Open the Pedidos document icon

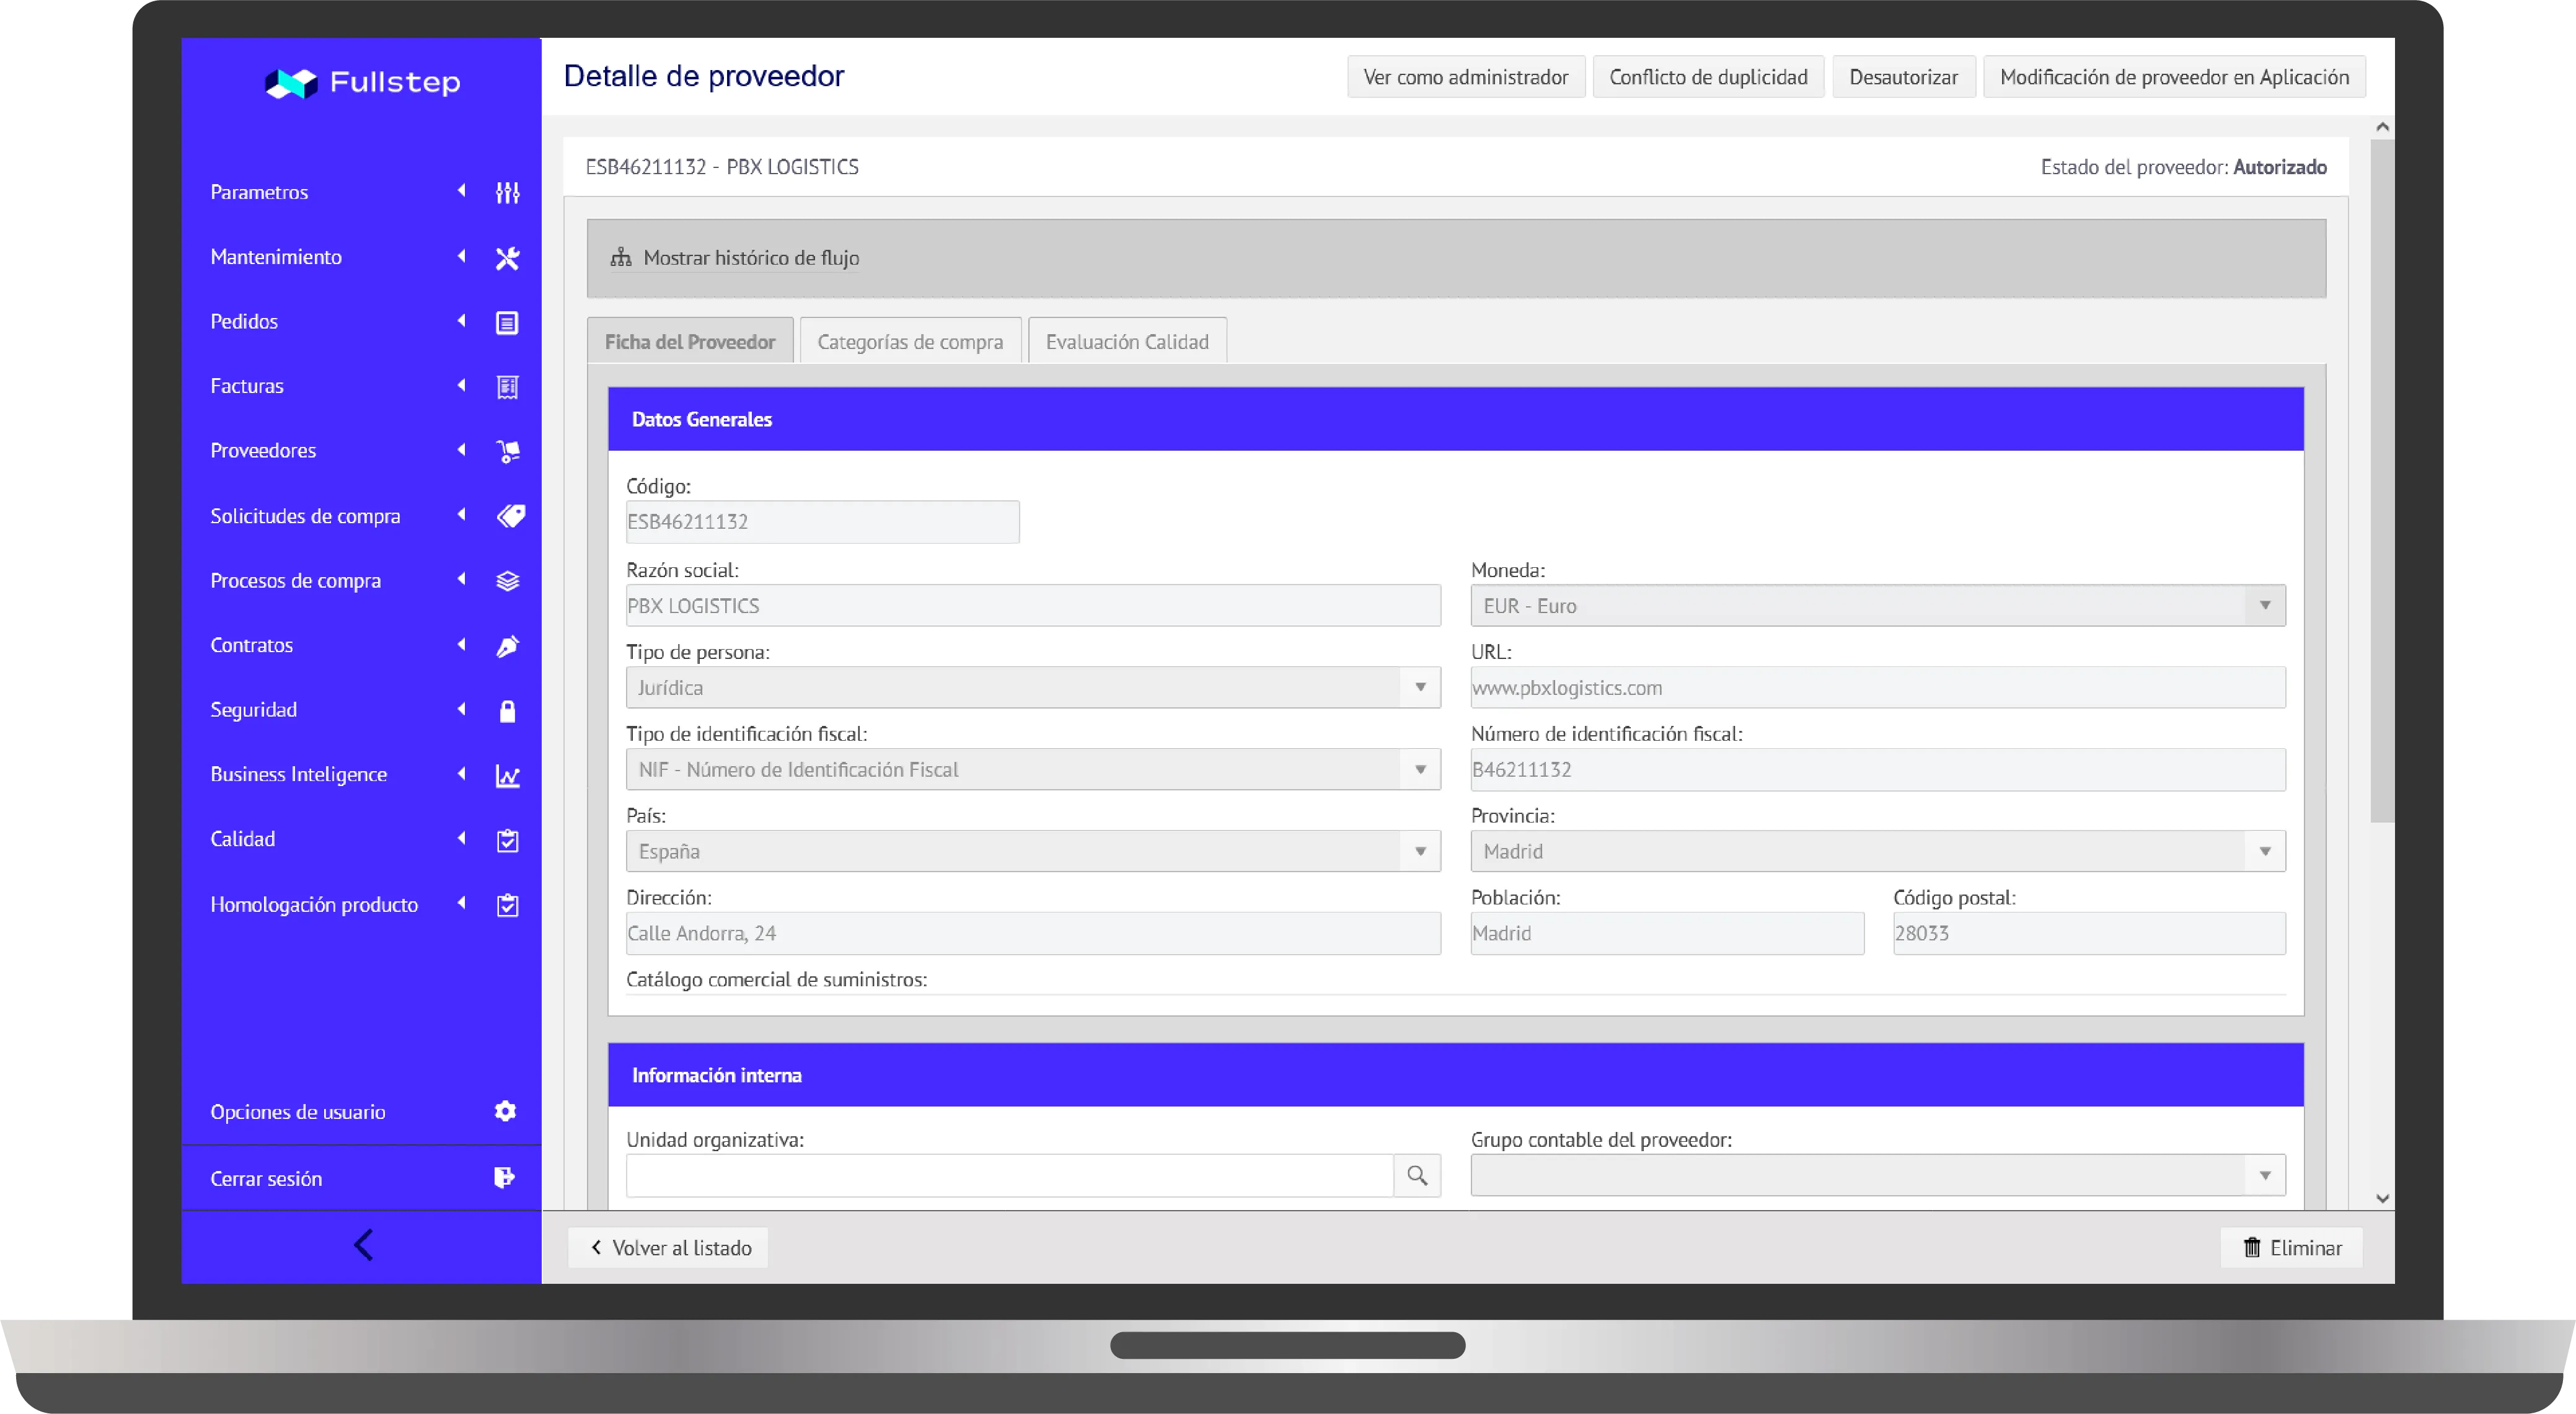[508, 321]
